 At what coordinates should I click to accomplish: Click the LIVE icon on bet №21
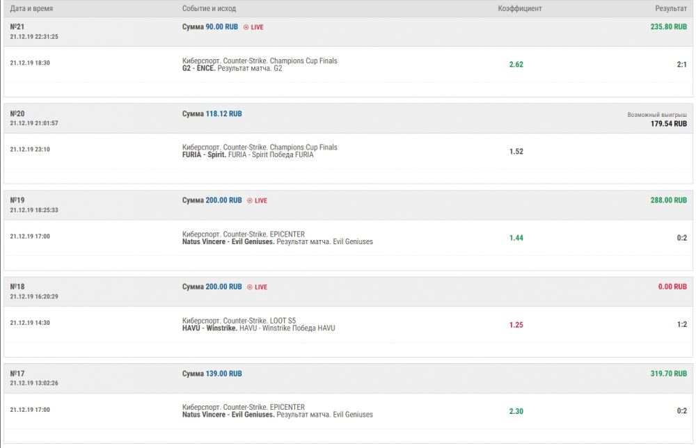pos(246,27)
